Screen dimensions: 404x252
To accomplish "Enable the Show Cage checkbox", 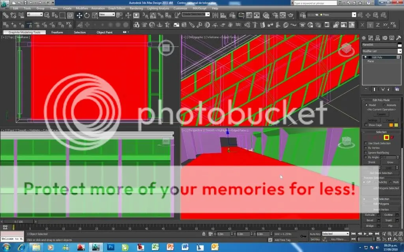I will pos(366,125).
